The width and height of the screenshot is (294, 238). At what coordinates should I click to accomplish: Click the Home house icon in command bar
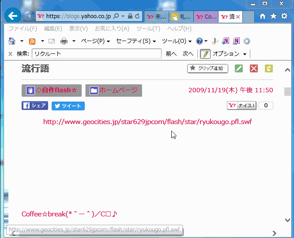coord(12,41)
